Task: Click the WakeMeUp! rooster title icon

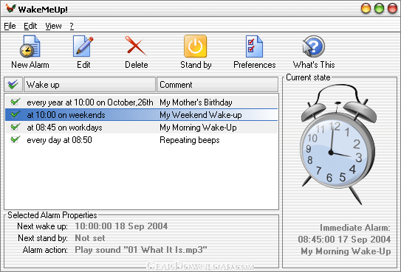Action: click(11, 9)
